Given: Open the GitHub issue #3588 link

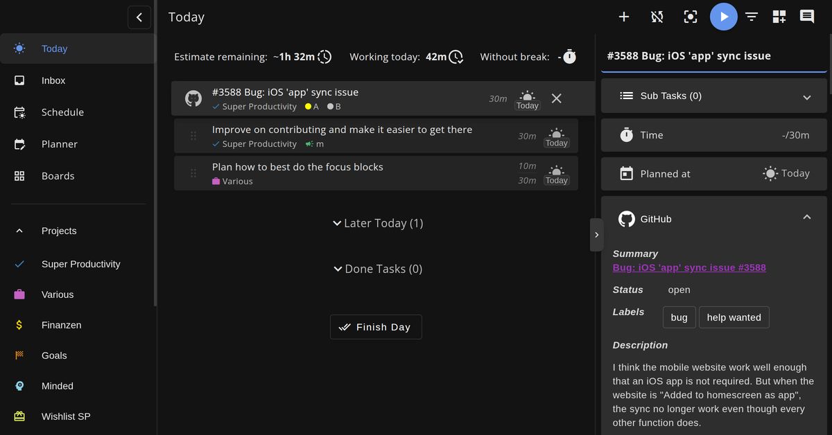Looking at the screenshot, I should (x=689, y=267).
